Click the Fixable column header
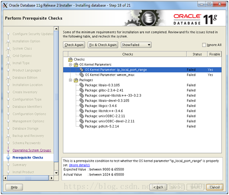The image size is (229, 195). [x=214, y=54]
